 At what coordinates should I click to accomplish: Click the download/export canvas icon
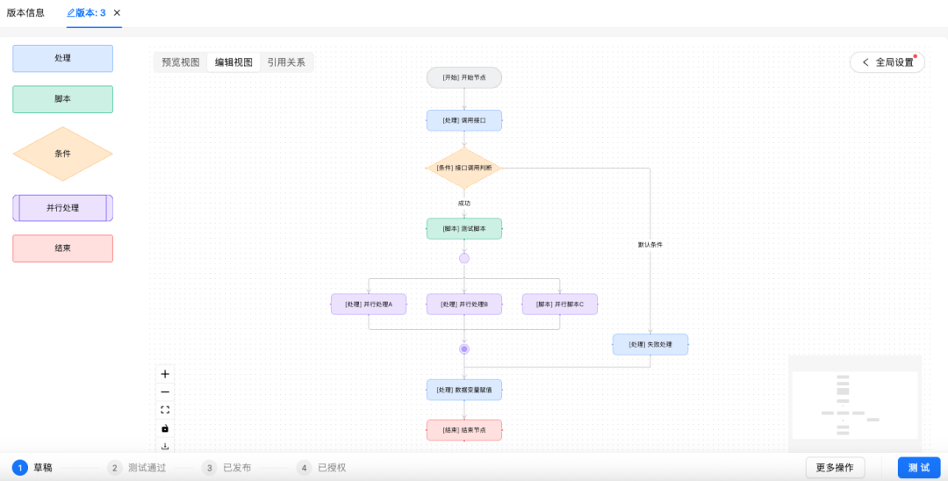(x=165, y=446)
